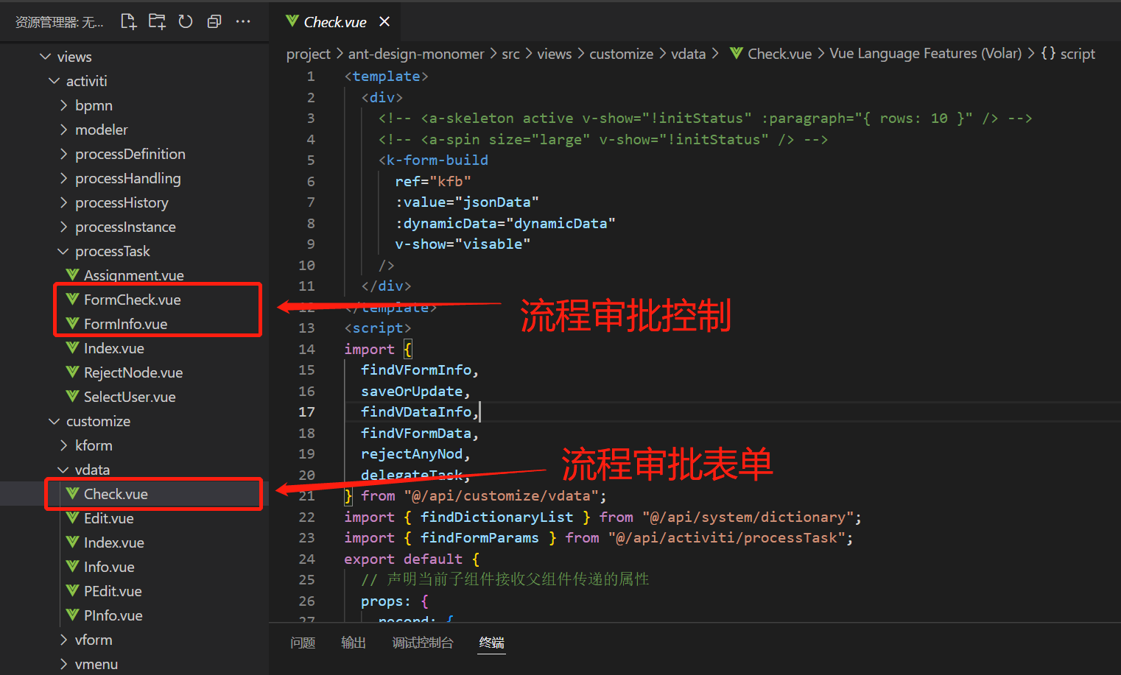Collapse the activiti folder
The width and height of the screenshot is (1121, 675).
point(55,81)
